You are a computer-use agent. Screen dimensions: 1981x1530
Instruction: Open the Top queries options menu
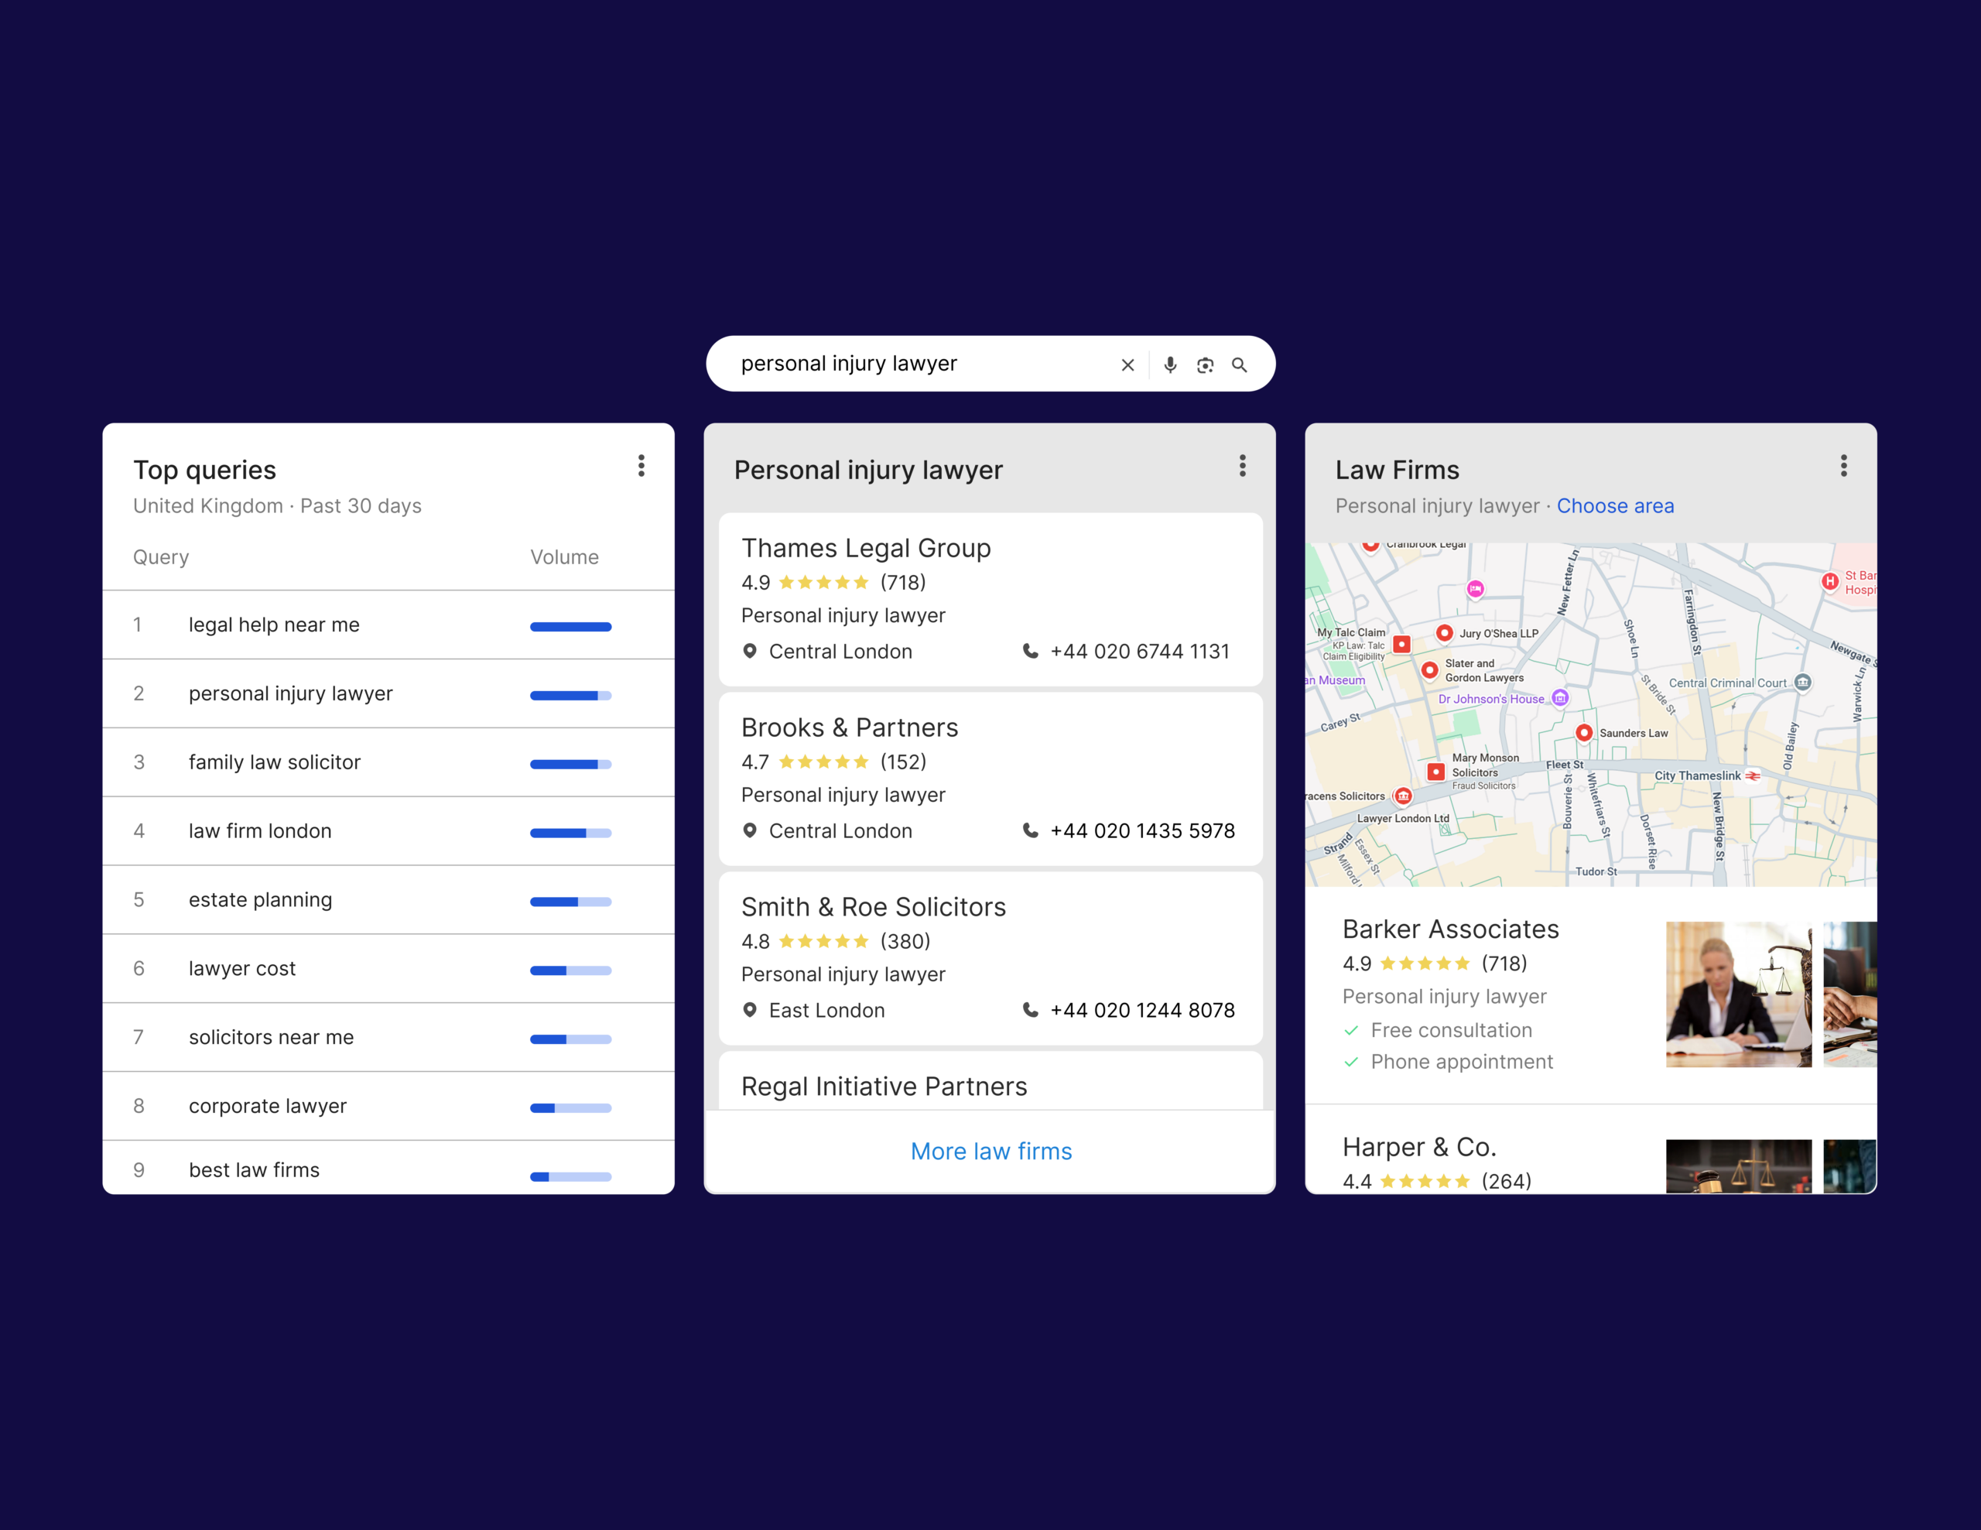click(642, 466)
